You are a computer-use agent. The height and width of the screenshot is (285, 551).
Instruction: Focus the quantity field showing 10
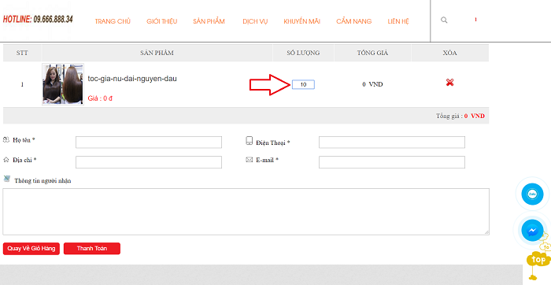(x=303, y=85)
